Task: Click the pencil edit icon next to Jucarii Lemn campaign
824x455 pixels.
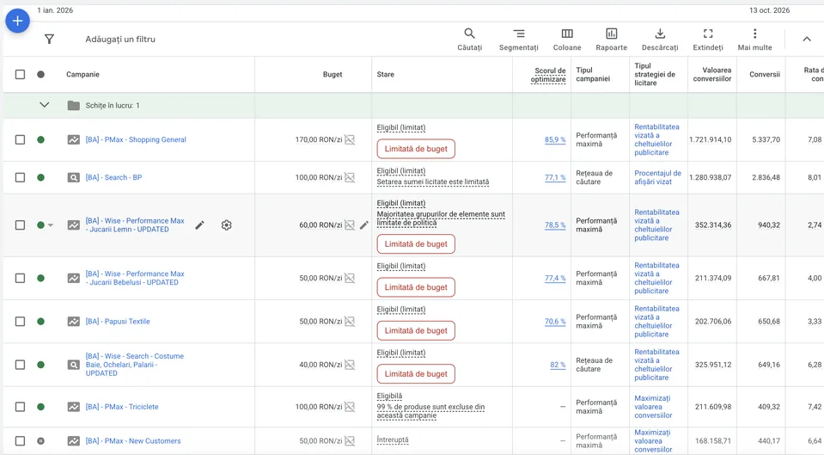Action: pyautogui.click(x=199, y=225)
